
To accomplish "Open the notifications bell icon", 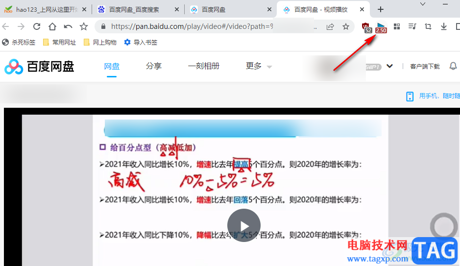I will [453, 66].
